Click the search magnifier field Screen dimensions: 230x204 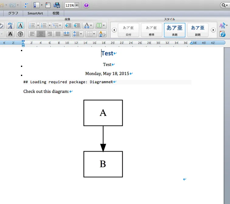pos(225,5)
